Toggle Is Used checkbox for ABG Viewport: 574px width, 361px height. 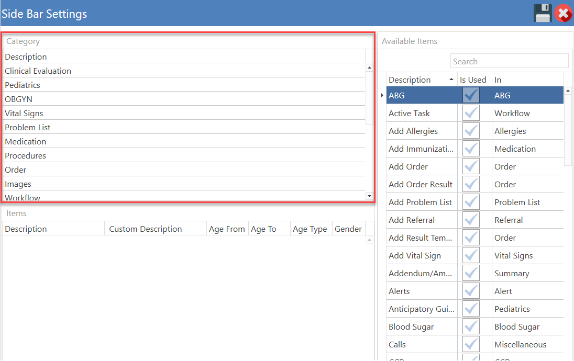471,95
